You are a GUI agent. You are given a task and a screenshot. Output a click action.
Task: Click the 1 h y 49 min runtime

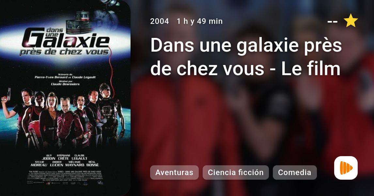pyautogui.click(x=200, y=21)
